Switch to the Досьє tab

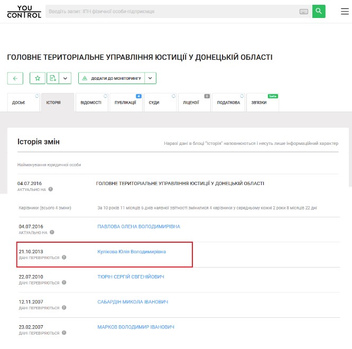pos(19,103)
